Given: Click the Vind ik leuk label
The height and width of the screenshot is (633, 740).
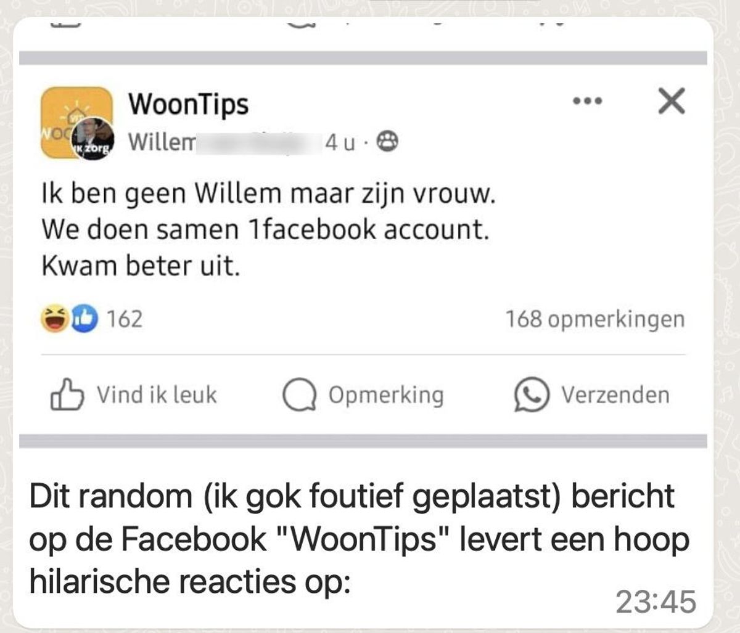Looking at the screenshot, I should [x=157, y=394].
